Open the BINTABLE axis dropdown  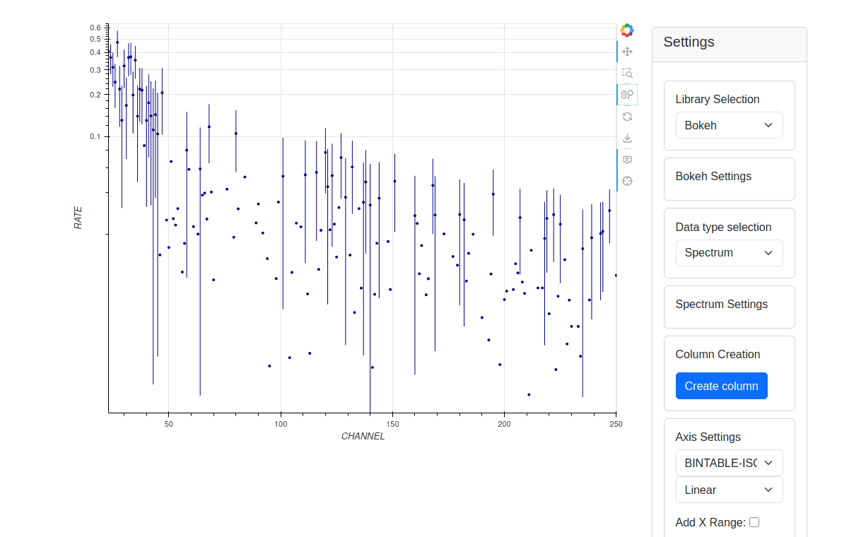point(729,463)
